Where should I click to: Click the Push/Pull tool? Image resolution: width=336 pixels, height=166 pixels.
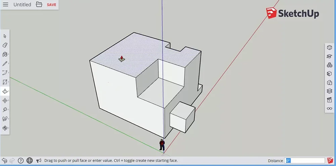point(5,91)
